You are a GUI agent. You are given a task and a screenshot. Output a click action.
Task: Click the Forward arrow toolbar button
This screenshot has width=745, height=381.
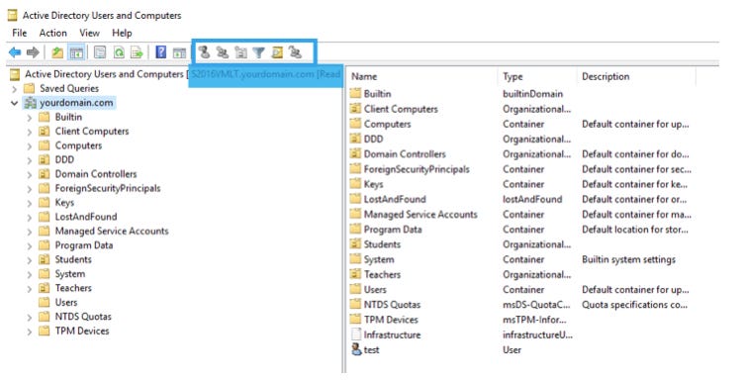coord(33,52)
